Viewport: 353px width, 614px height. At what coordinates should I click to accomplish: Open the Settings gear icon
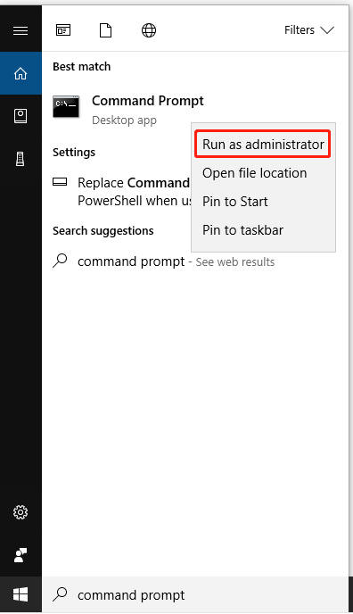pyautogui.click(x=21, y=511)
